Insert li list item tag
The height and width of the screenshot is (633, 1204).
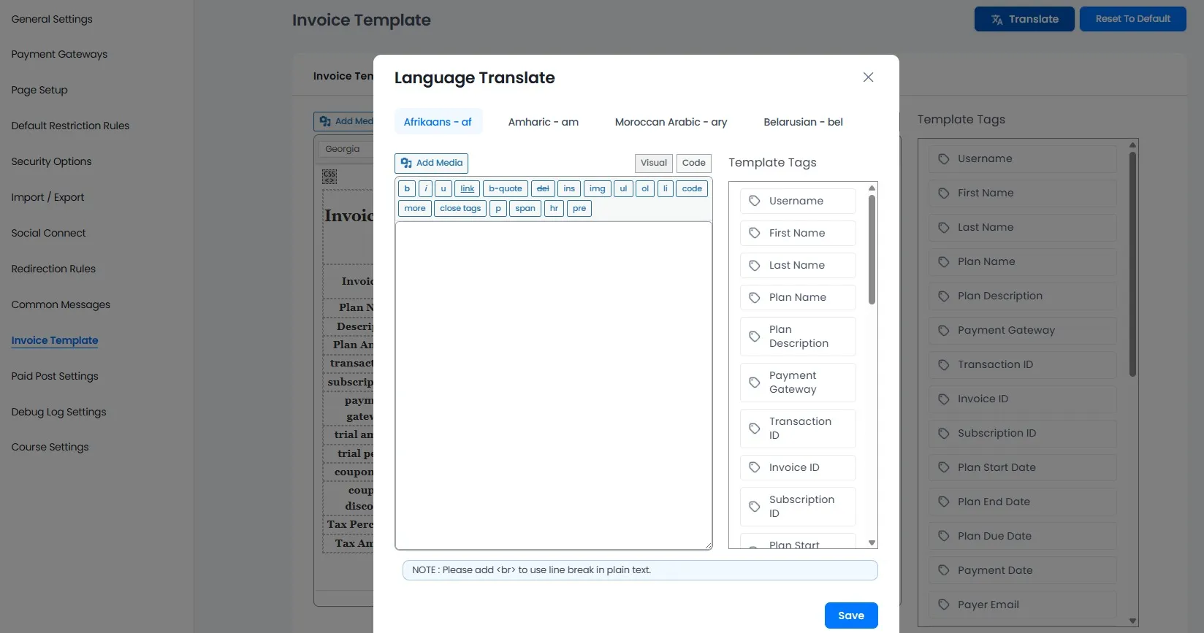(666, 188)
